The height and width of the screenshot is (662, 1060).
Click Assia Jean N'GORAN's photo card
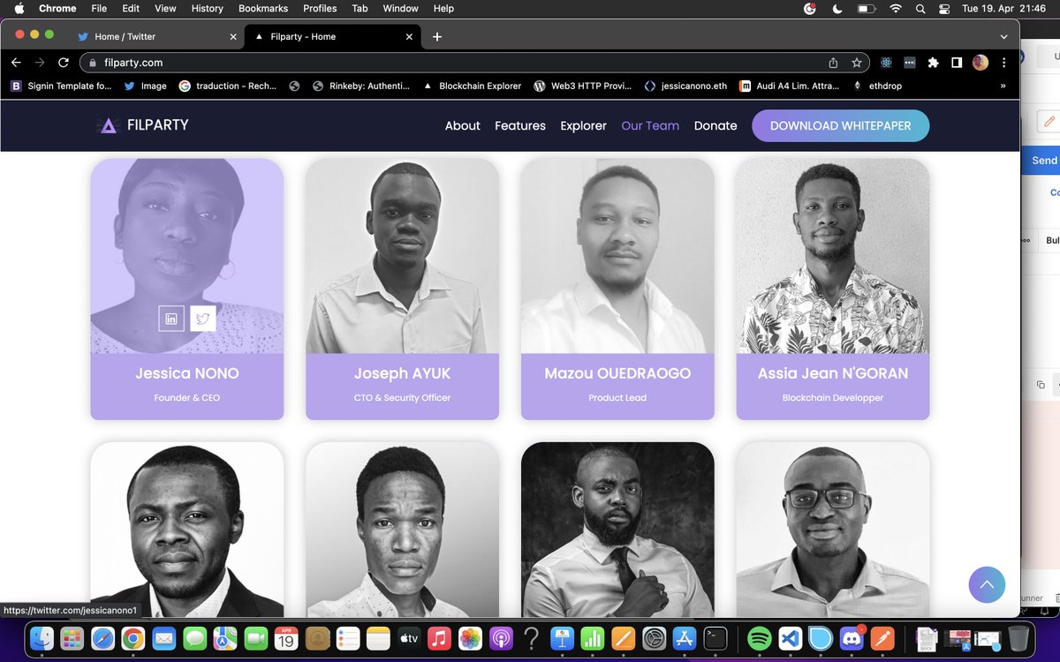click(x=833, y=256)
